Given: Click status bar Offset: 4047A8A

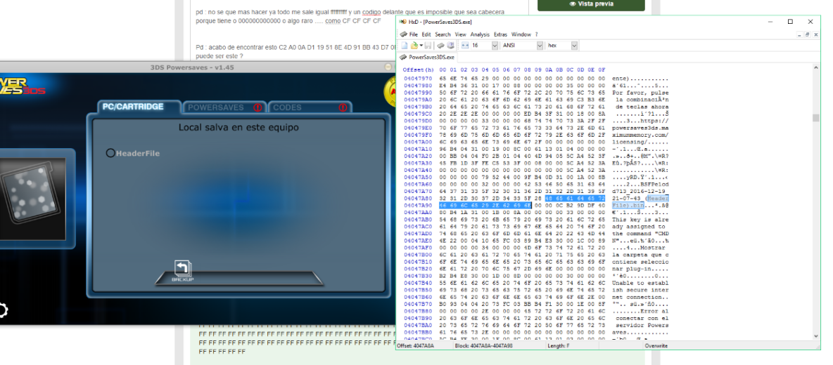Looking at the screenshot, I should 415,345.
